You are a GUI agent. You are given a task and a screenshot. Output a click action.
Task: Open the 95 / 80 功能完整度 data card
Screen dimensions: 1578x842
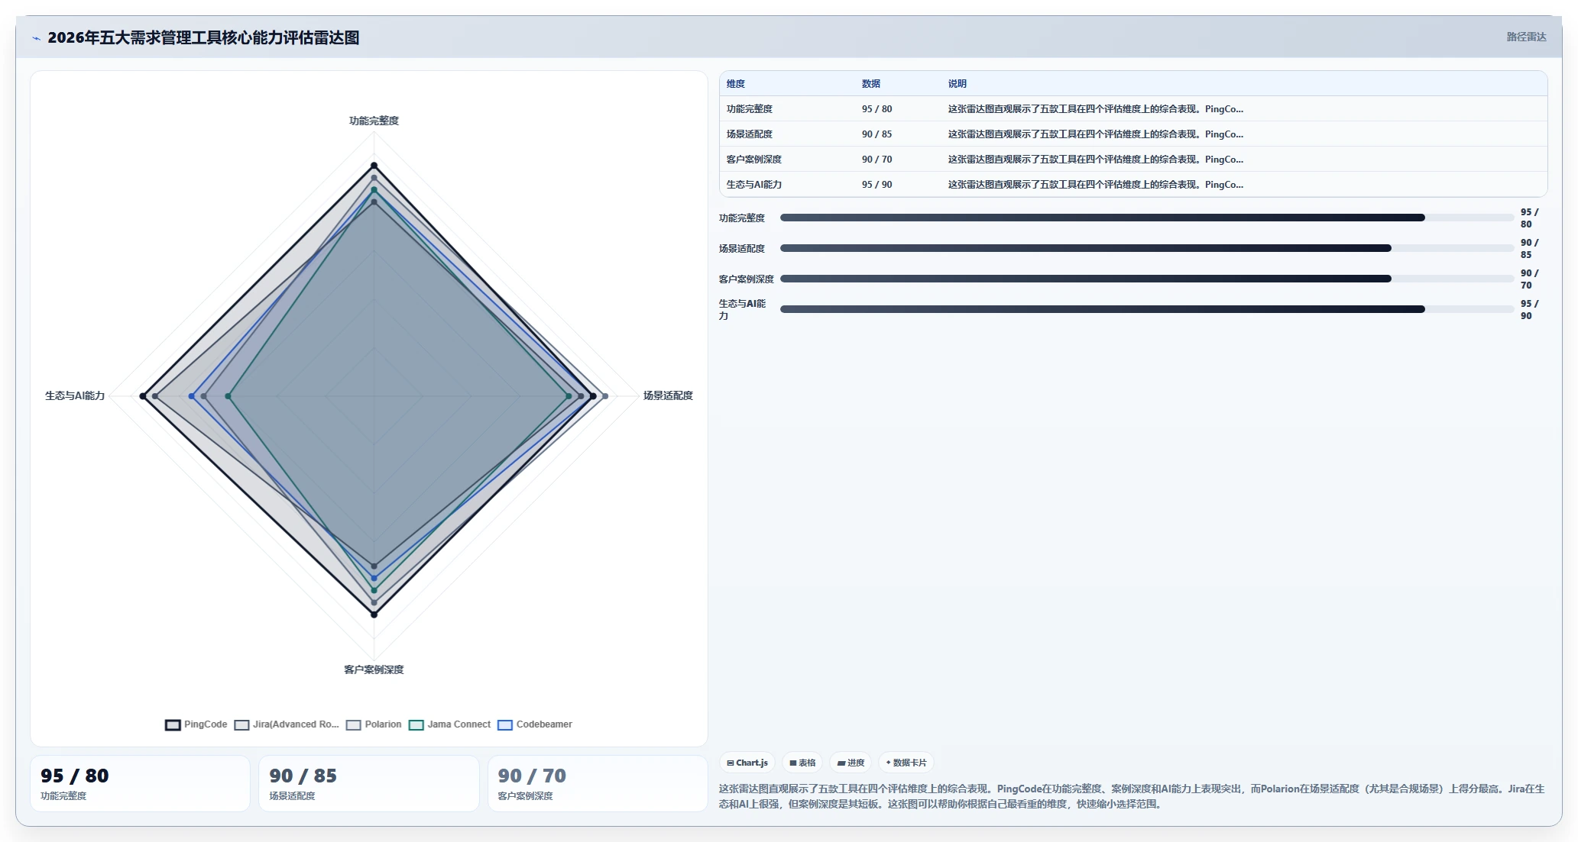click(x=140, y=783)
